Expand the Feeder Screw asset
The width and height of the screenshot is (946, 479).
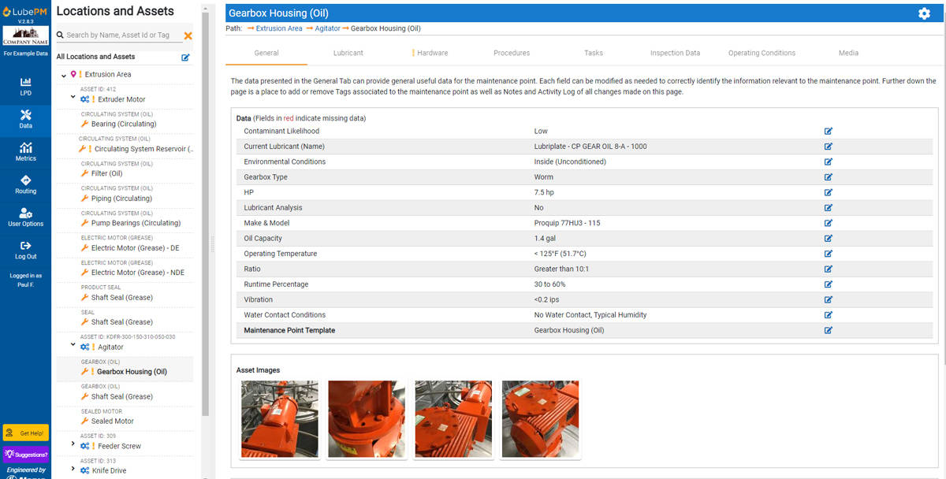coord(73,444)
